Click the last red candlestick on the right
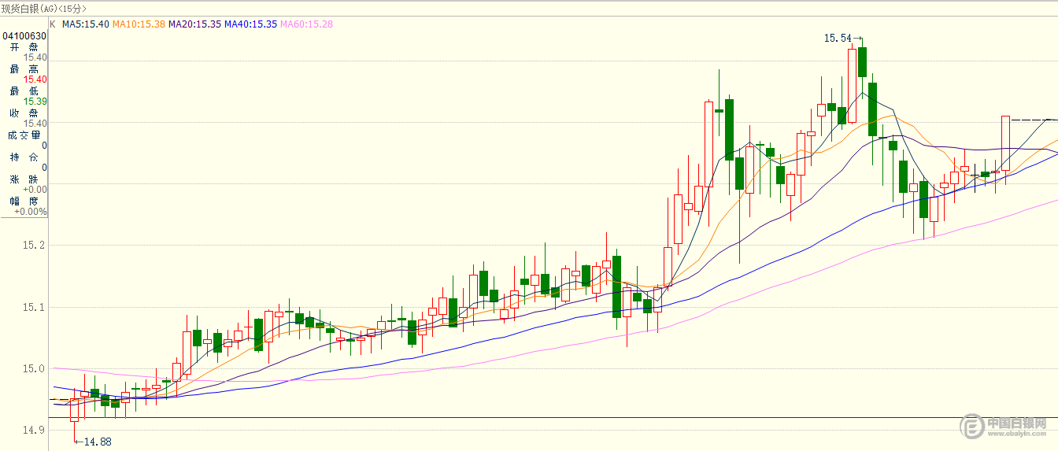 click(1005, 143)
